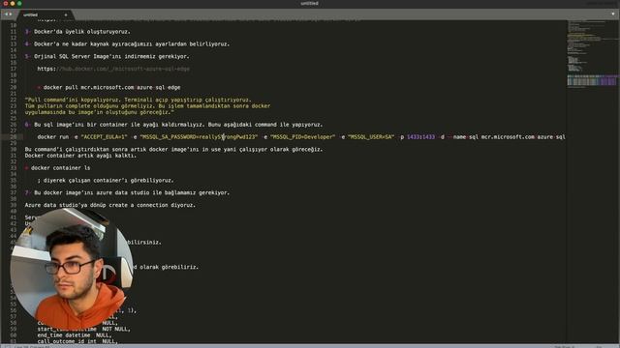Screen dimensions: 620x348
Task: Click "docker run" at the start of line 28
Action: [53, 137]
